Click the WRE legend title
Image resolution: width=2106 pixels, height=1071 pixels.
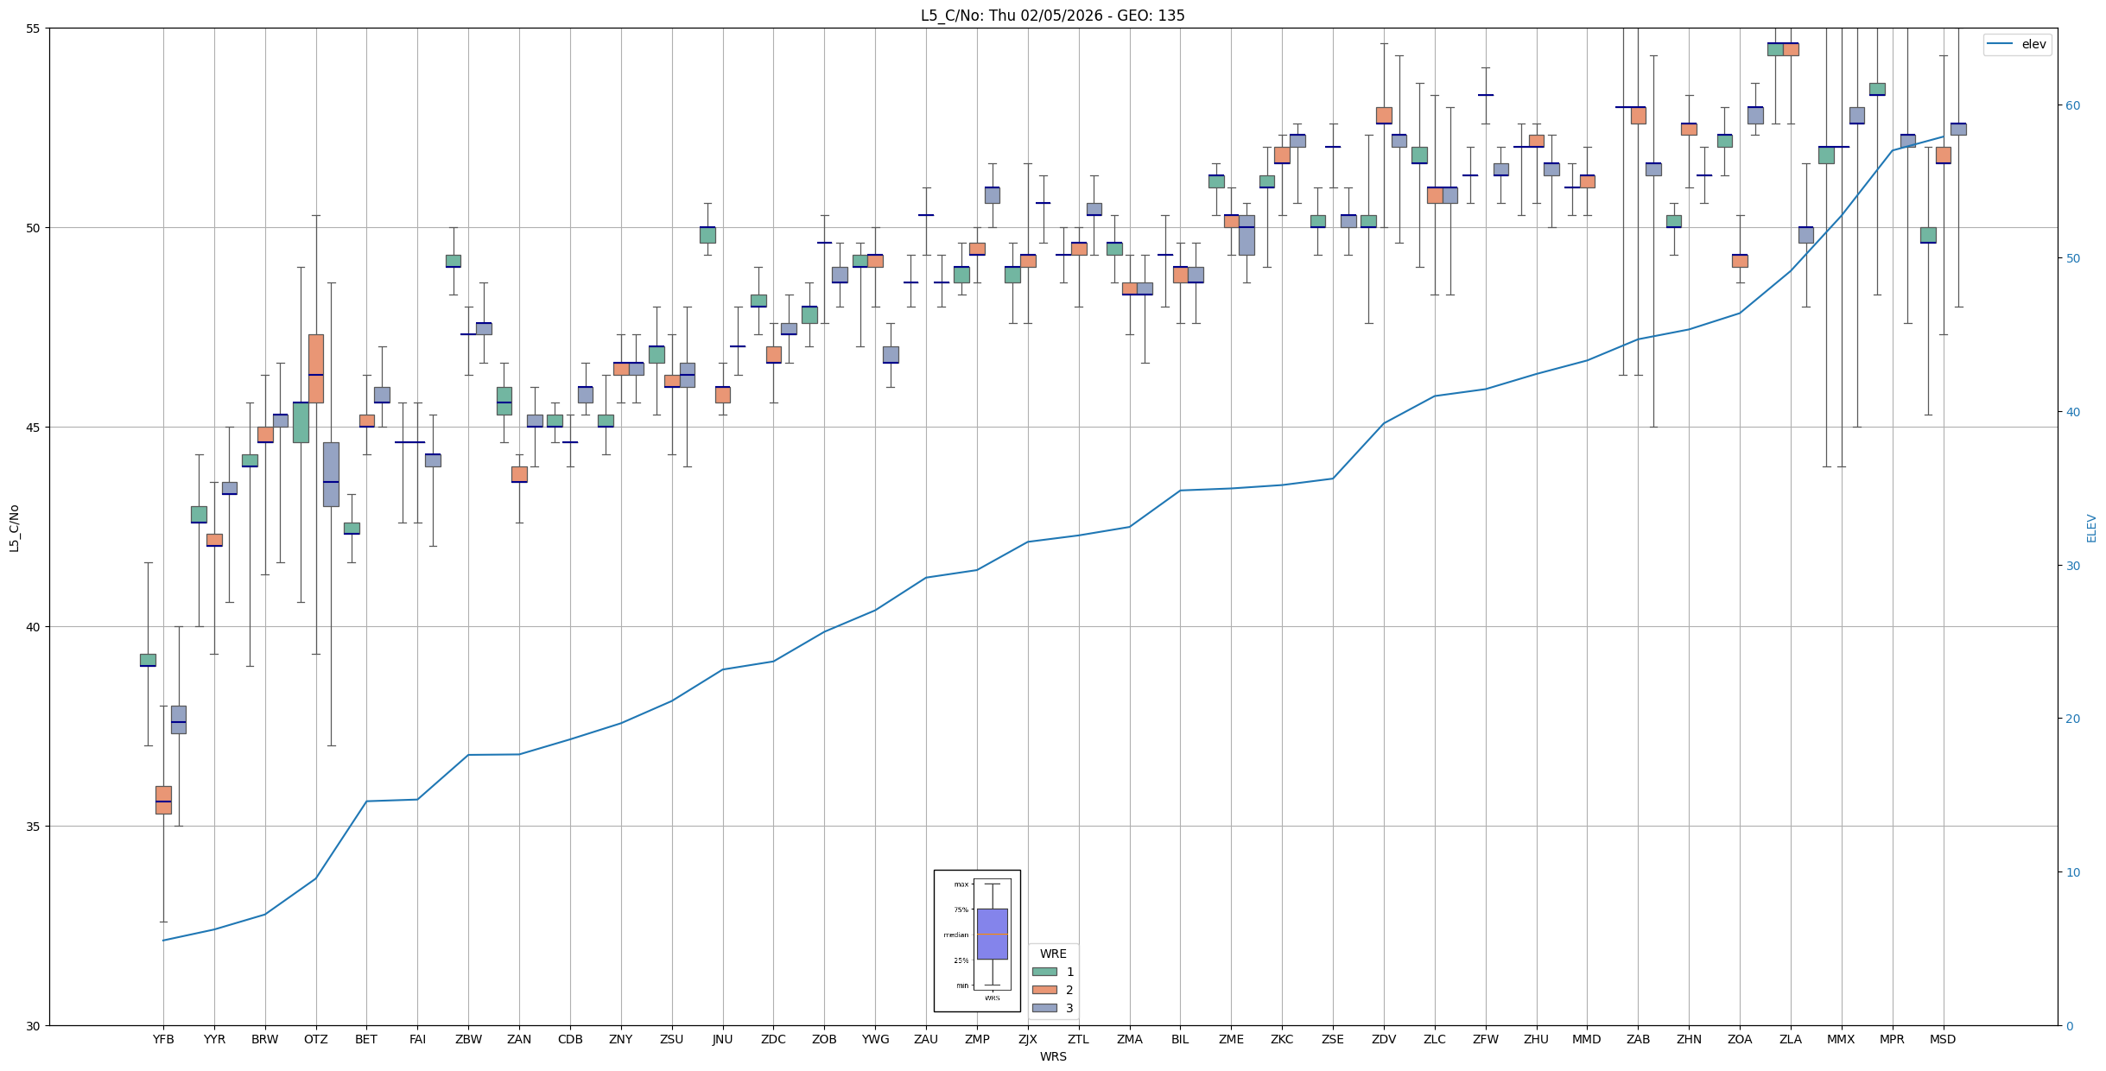(1052, 954)
